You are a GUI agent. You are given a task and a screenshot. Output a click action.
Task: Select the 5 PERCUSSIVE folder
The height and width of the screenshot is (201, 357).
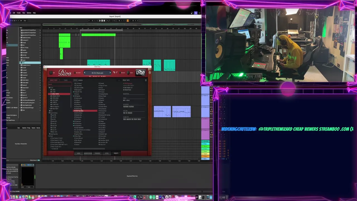(55, 98)
